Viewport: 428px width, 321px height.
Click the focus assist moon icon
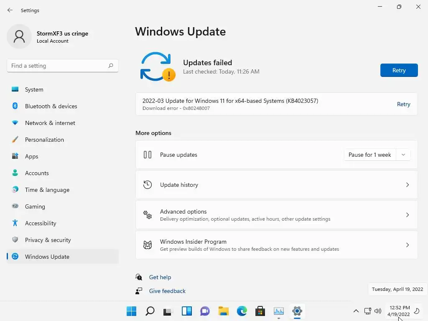coord(417,311)
